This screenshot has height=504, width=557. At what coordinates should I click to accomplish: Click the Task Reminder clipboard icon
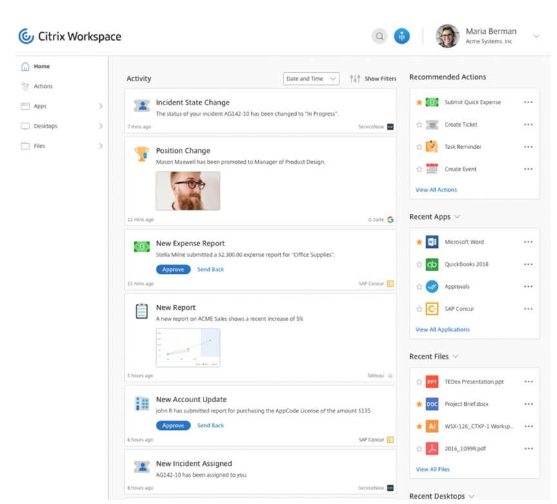pos(432,146)
